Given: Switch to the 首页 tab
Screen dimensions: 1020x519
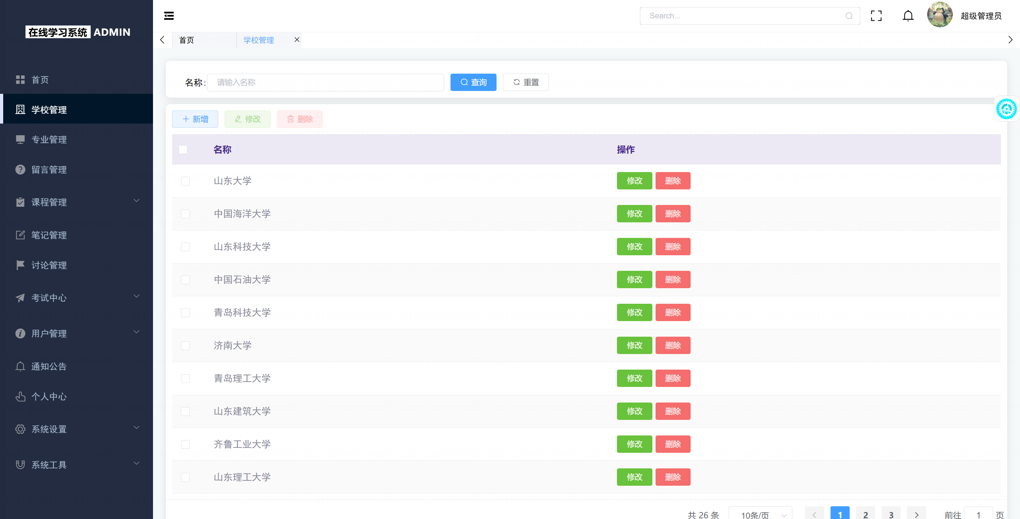Looking at the screenshot, I should tap(187, 40).
